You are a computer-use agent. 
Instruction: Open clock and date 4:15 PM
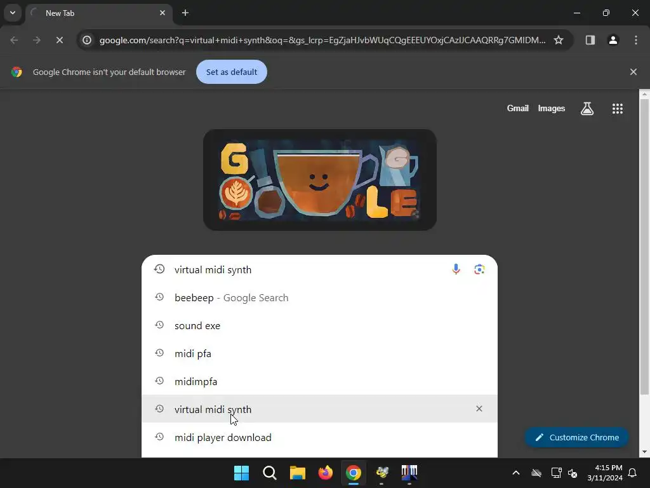[604, 473]
